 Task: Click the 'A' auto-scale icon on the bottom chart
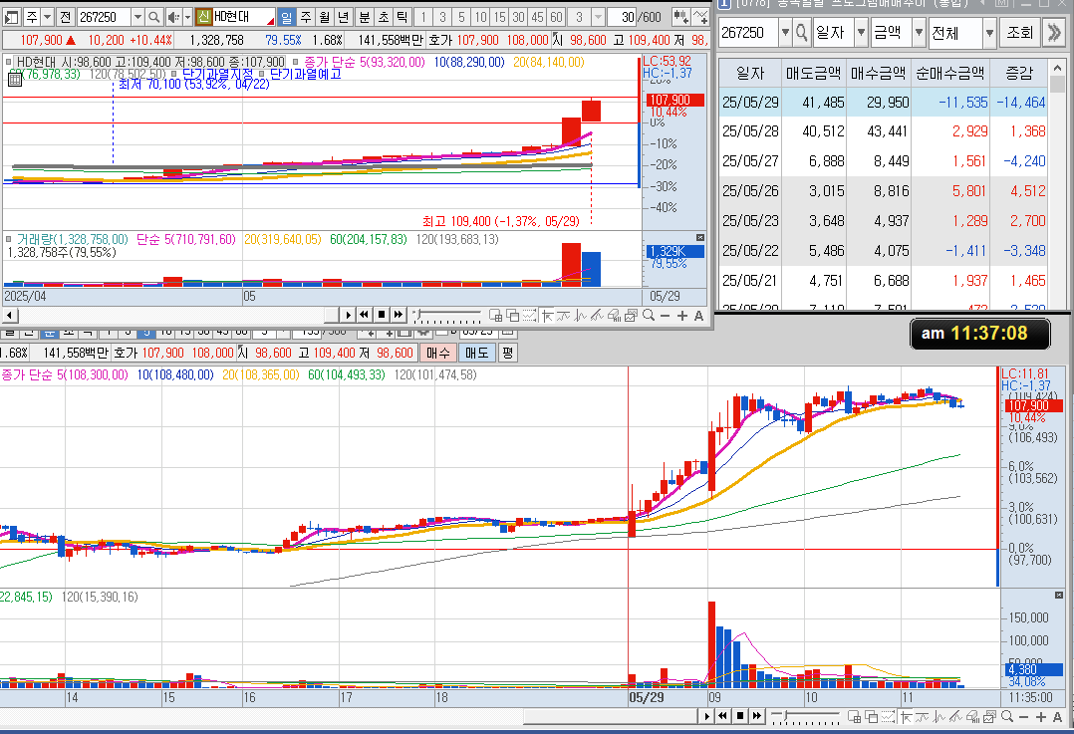(x=1058, y=717)
